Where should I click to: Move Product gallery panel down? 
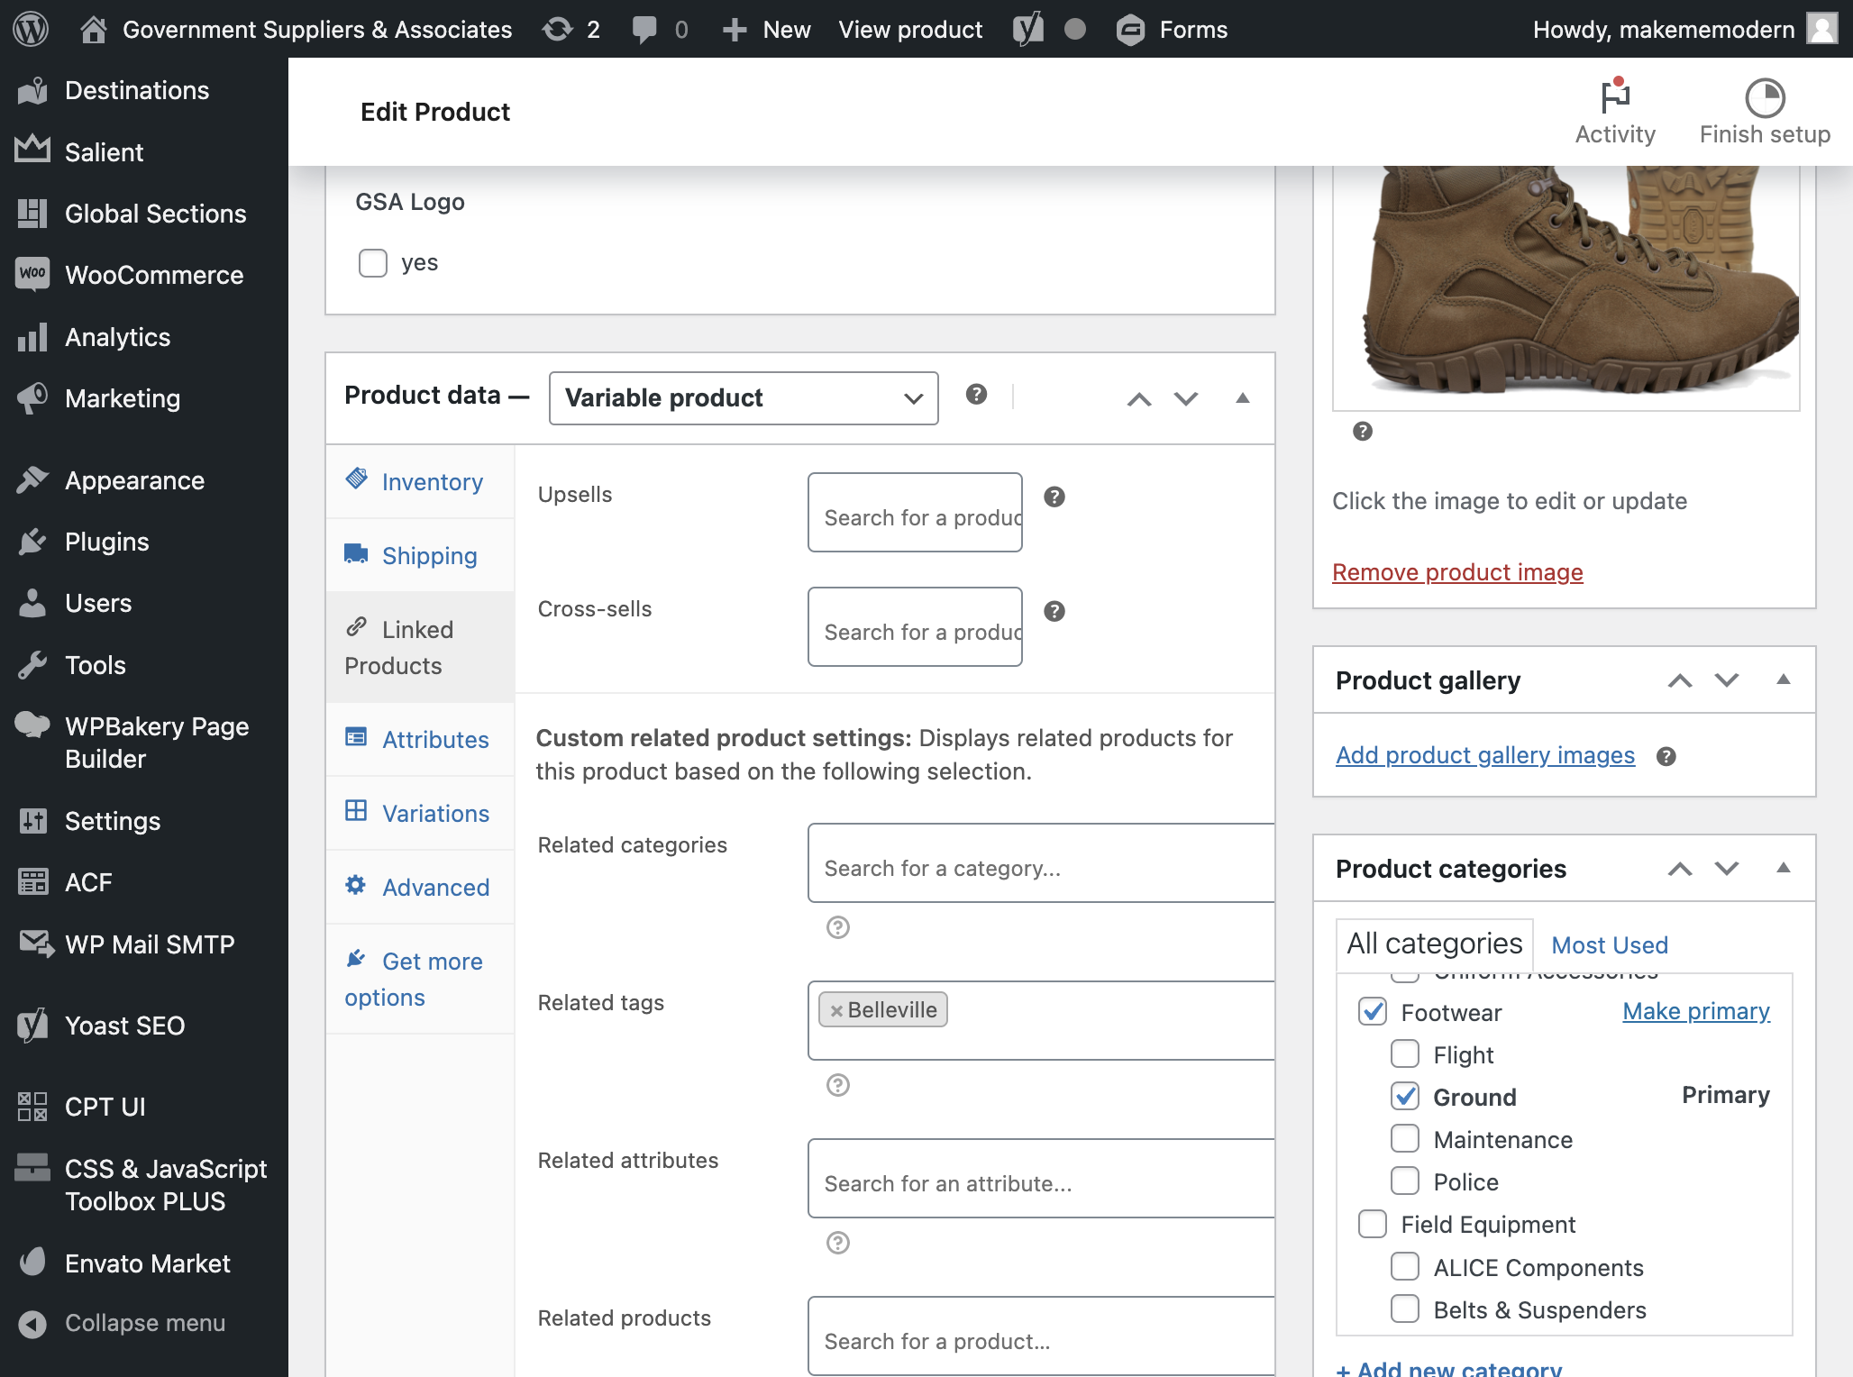coord(1727,679)
